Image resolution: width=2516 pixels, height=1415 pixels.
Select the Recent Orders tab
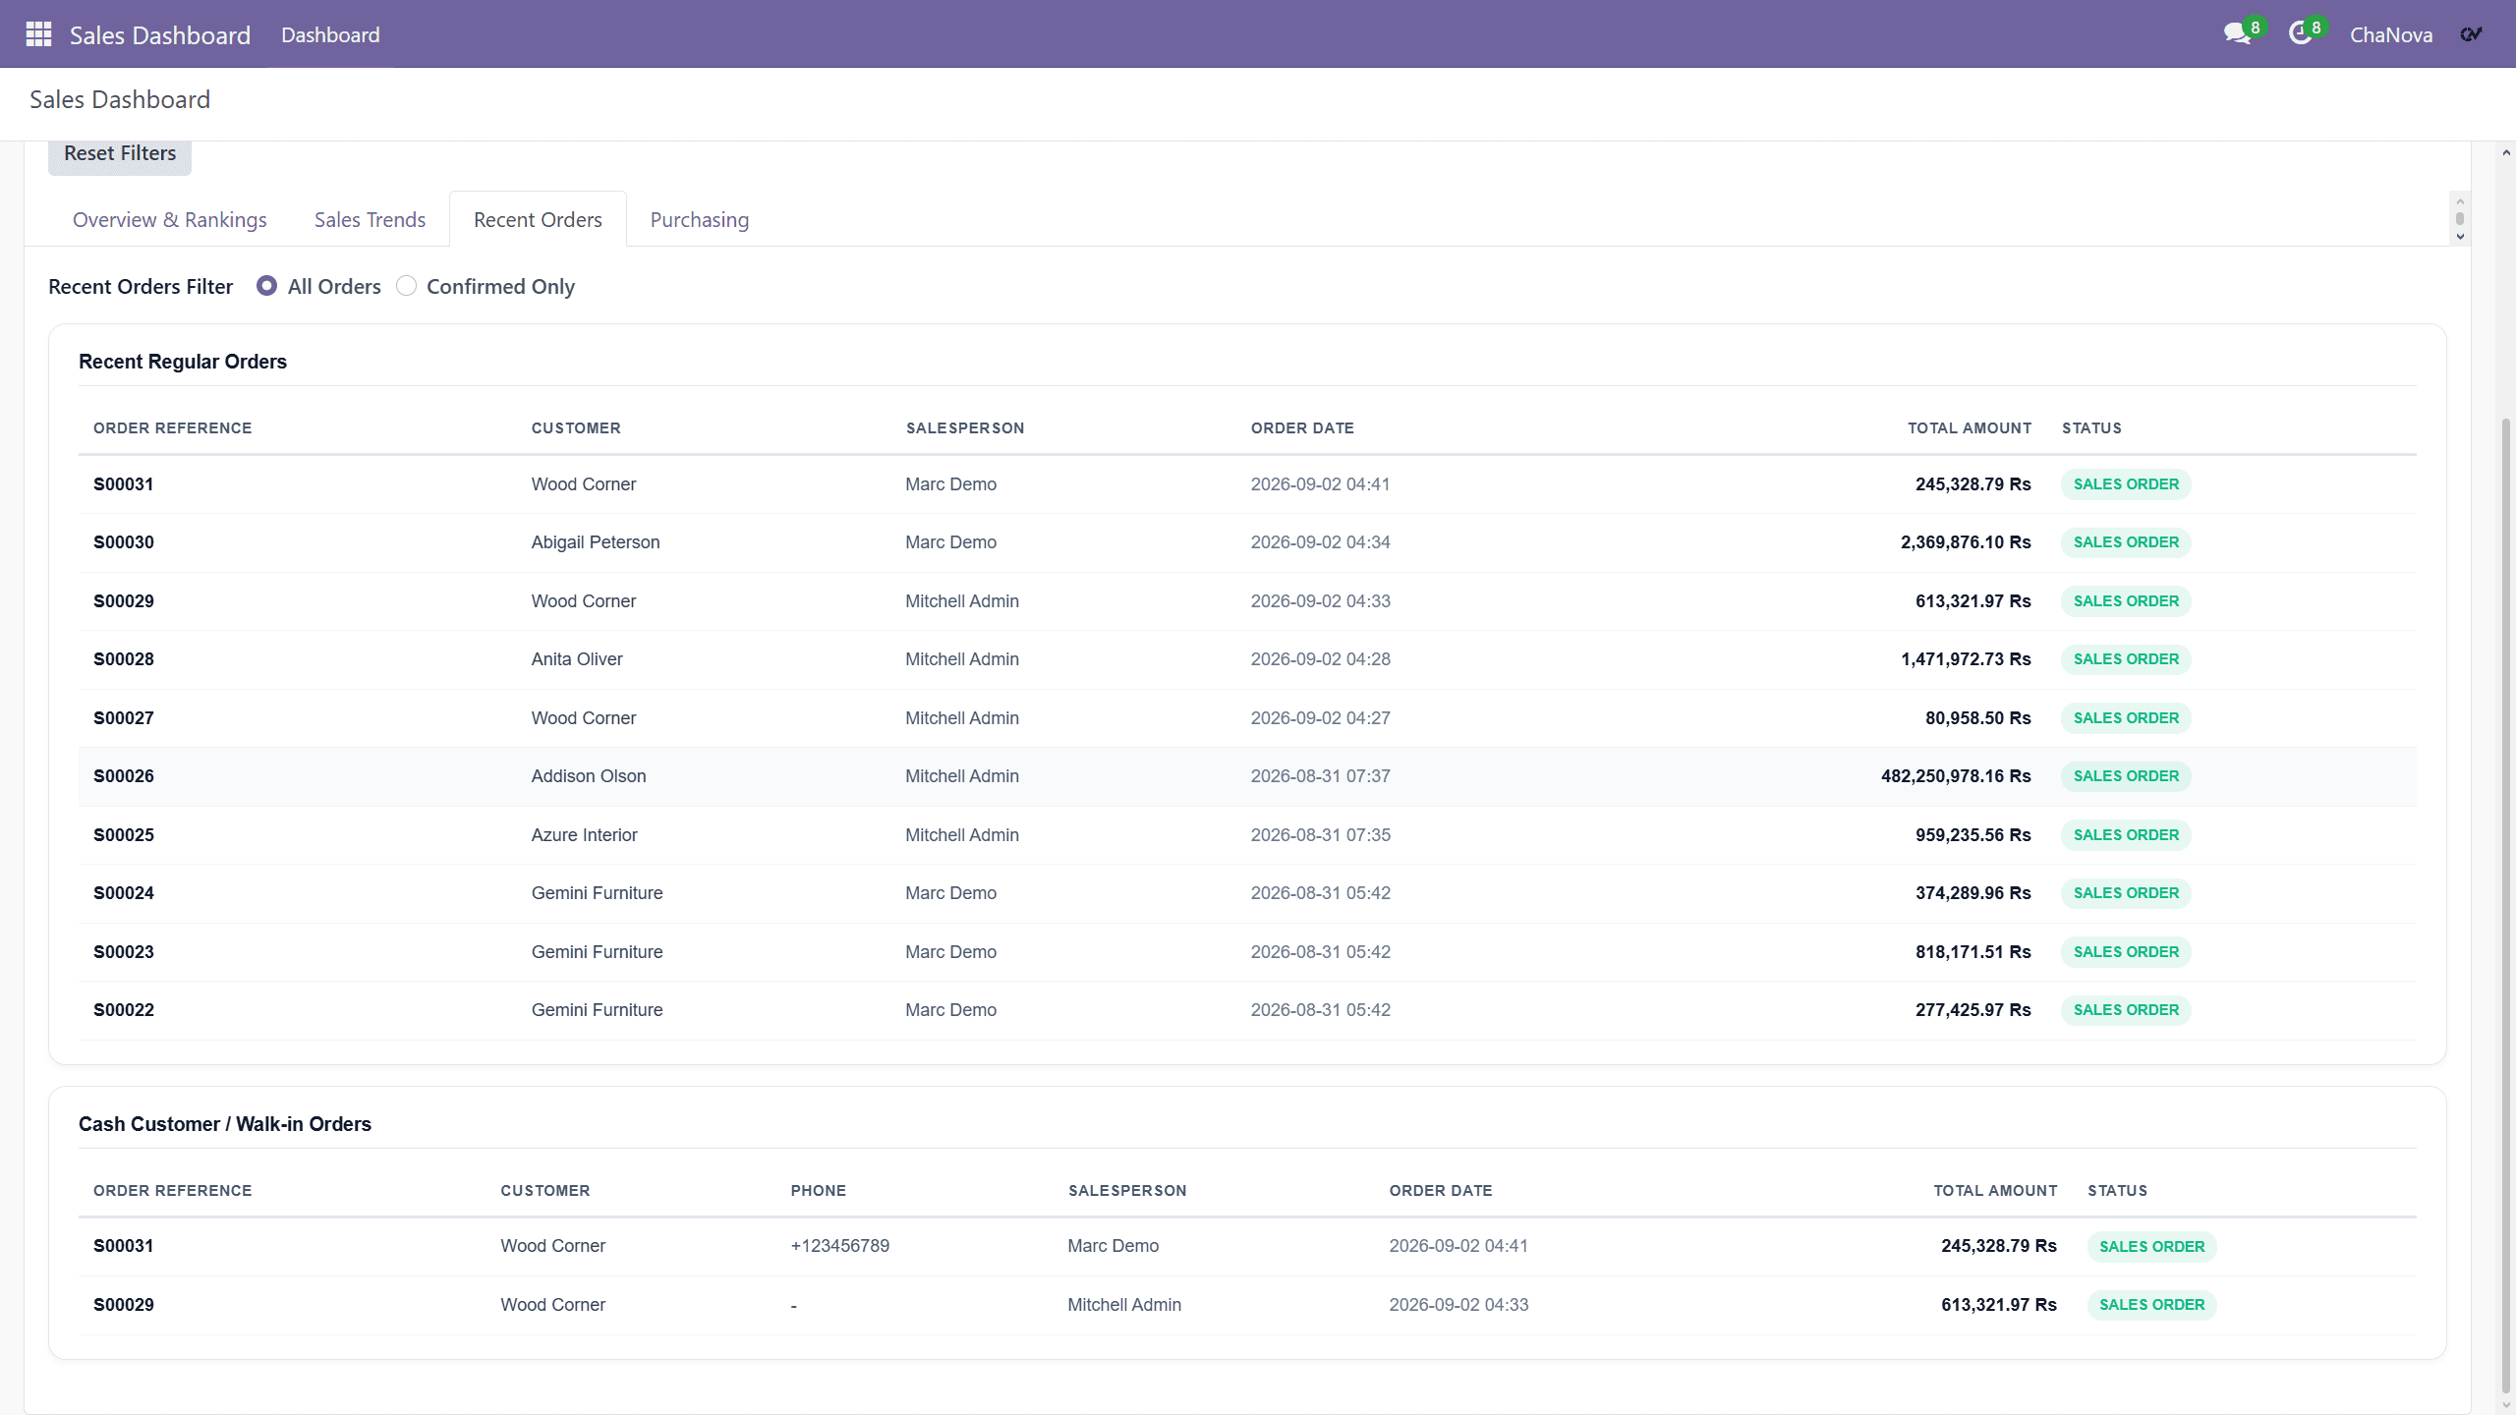538,219
